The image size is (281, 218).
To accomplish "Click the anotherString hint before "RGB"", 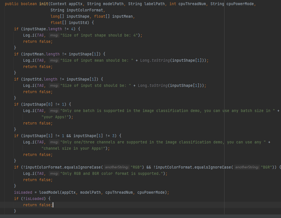I will [117, 167].
